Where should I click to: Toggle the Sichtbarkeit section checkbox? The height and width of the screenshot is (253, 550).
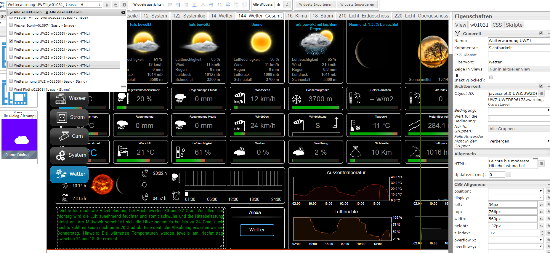(541, 86)
